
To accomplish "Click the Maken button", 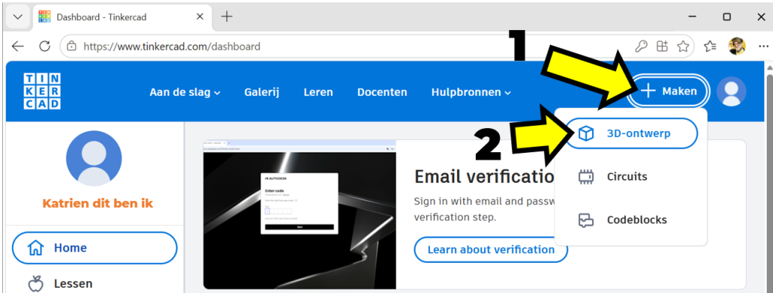I will click(670, 91).
